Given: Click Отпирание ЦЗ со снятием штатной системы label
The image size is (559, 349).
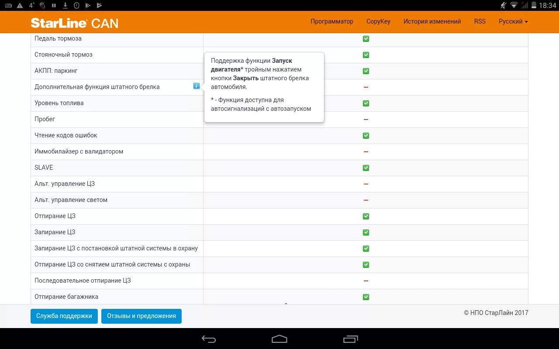Looking at the screenshot, I should [112, 264].
